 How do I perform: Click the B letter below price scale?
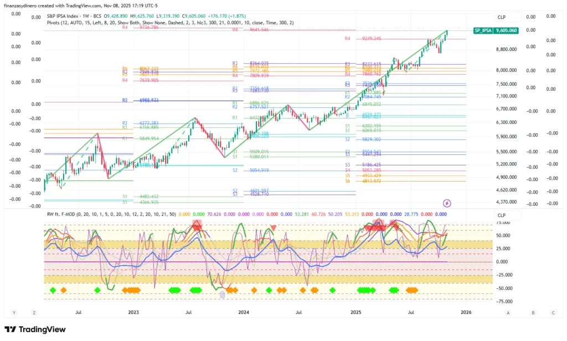533,313
